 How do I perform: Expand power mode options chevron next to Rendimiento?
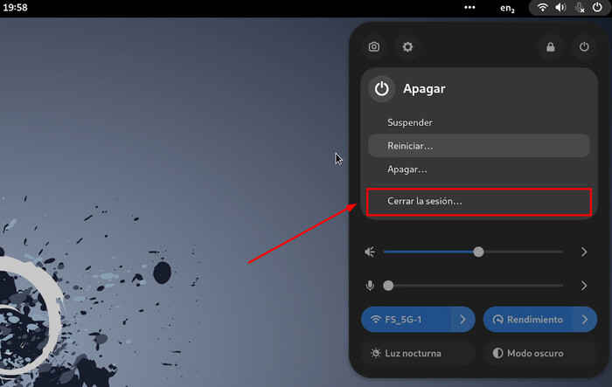click(x=585, y=320)
